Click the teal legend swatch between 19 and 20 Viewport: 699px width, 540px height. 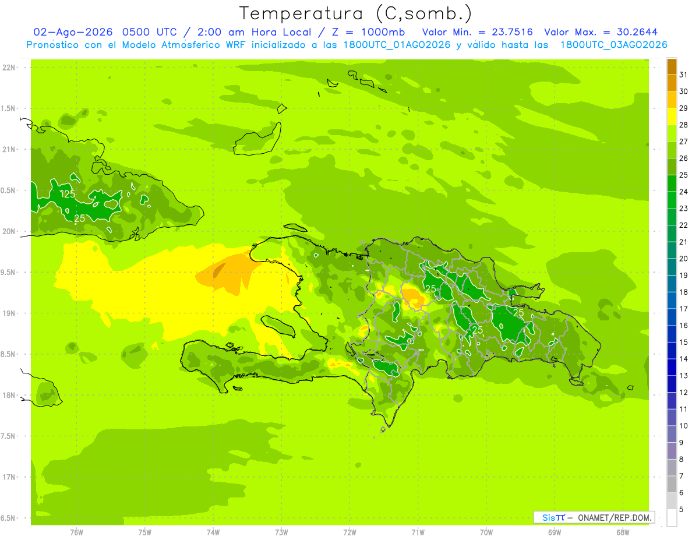tap(672, 267)
